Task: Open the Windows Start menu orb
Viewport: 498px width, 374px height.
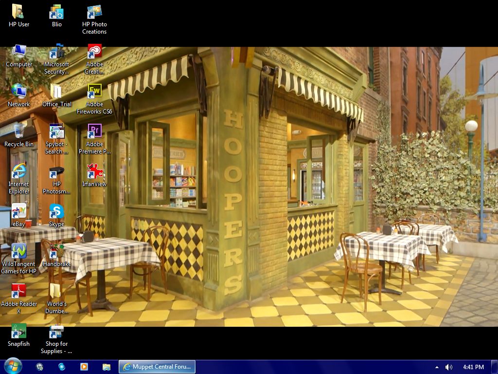Action: tap(13, 366)
